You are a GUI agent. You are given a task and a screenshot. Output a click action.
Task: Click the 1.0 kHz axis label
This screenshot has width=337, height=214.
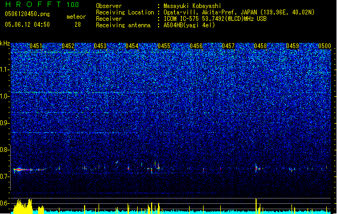coord(5,96)
